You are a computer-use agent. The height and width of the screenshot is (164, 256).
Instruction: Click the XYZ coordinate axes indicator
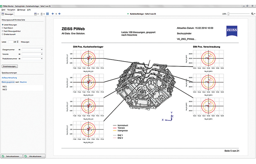pyautogui.click(x=167, y=117)
